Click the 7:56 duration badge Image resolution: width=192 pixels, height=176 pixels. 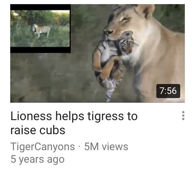pyautogui.click(x=168, y=91)
